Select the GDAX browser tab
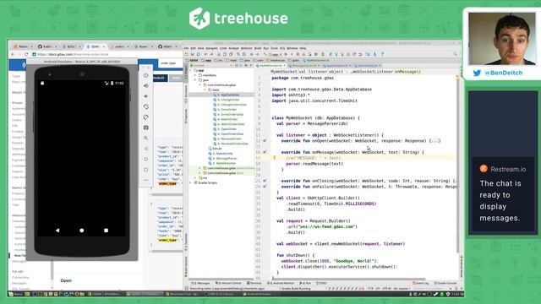541x304 pixels. [96, 46]
